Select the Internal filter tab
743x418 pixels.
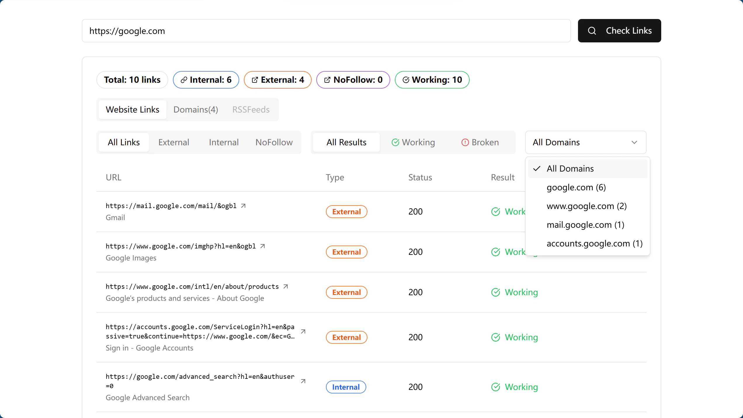(224, 142)
